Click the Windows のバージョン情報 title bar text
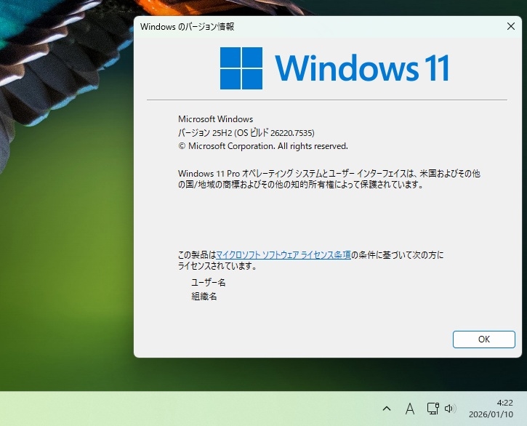Screen dimensions: 527x426 point(188,27)
